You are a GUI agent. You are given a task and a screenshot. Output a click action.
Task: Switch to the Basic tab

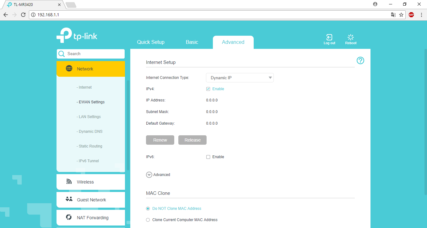pos(192,42)
